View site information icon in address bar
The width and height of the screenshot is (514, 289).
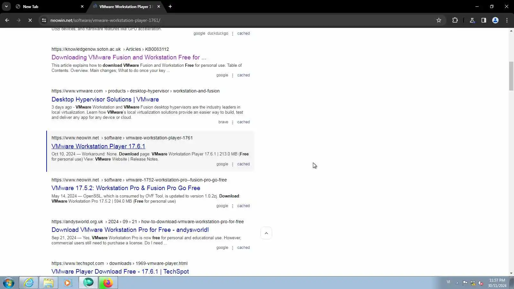[44, 20]
